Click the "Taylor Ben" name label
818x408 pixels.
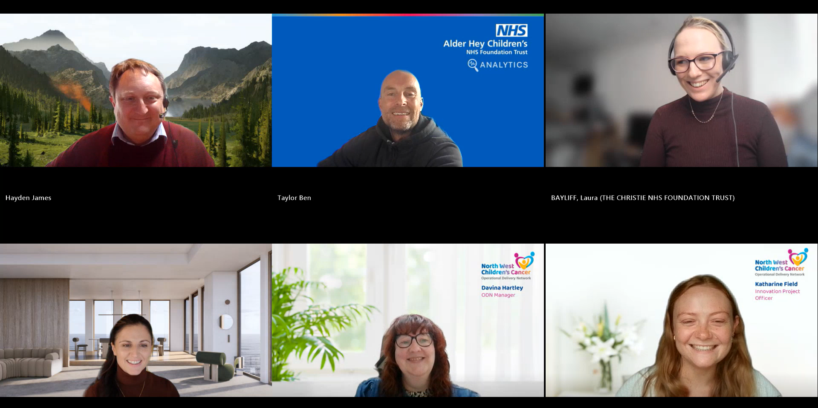pyautogui.click(x=294, y=198)
